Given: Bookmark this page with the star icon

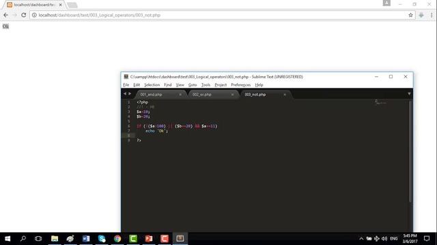Looking at the screenshot, I should (x=410, y=15).
